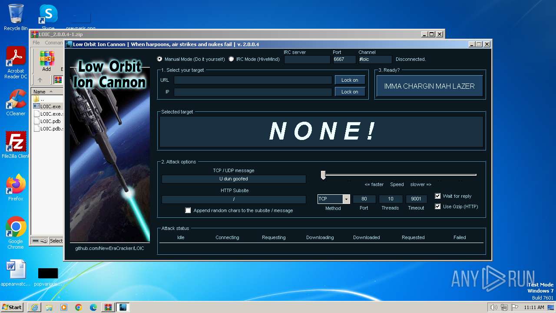Switch to WinRAR via taskbar button
This screenshot has height=313, width=556.
coord(108,307)
